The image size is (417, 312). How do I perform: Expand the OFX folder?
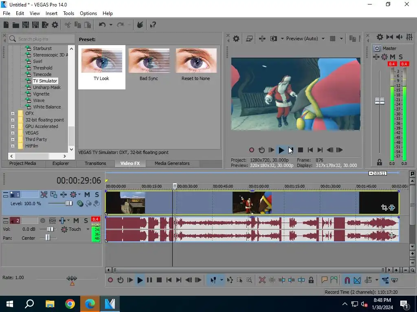point(13,114)
